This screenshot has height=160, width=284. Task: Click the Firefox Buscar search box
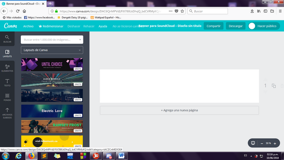[208, 11]
